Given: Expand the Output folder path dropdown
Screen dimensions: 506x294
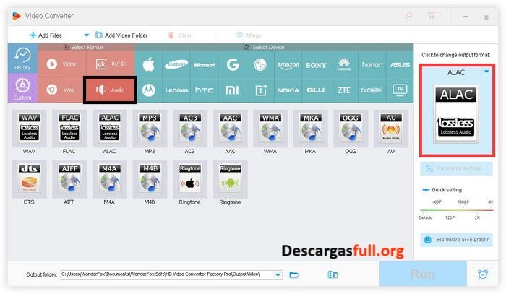Looking at the screenshot, I should tap(278, 275).
